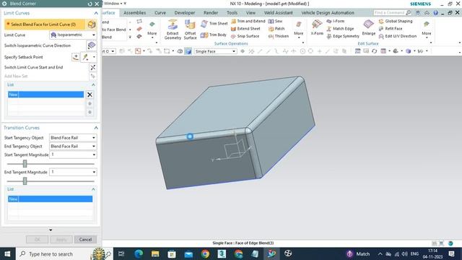Launch the X-Form tool

point(317,27)
